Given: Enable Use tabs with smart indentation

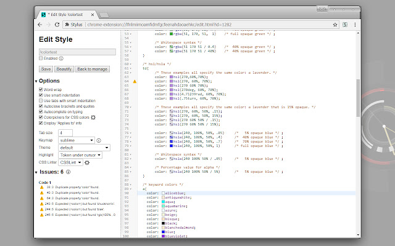Looking at the screenshot, I should 41,100.
